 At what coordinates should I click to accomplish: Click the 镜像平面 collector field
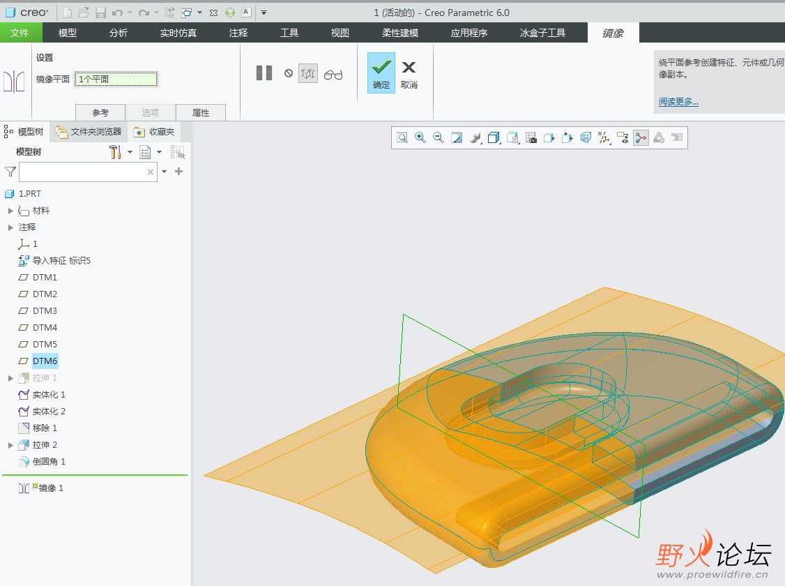click(x=116, y=79)
